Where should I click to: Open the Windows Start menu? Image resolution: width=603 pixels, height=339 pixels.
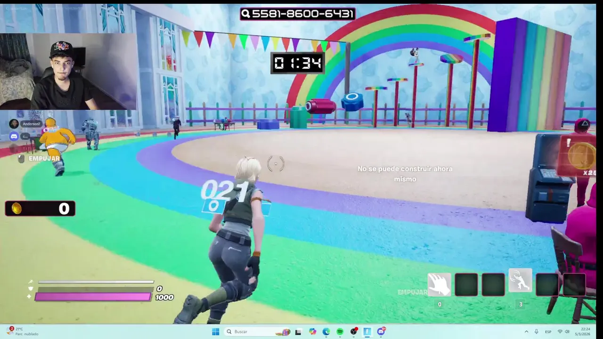[x=216, y=331]
